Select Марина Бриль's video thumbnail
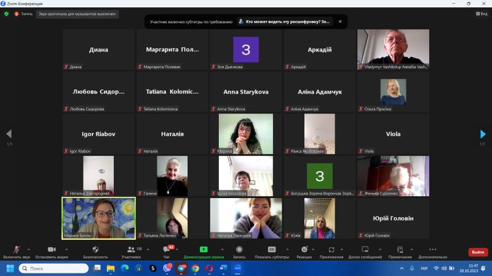Viewport: 492px width, 276px height. coord(98,218)
